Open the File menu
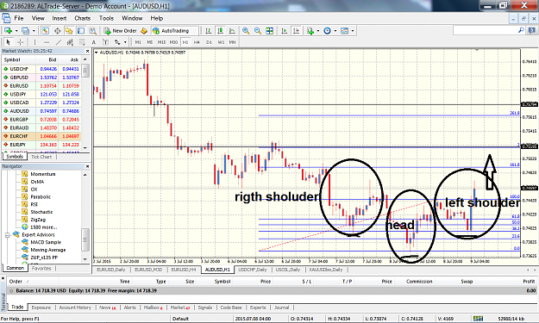The image size is (539, 323). [x=19, y=18]
